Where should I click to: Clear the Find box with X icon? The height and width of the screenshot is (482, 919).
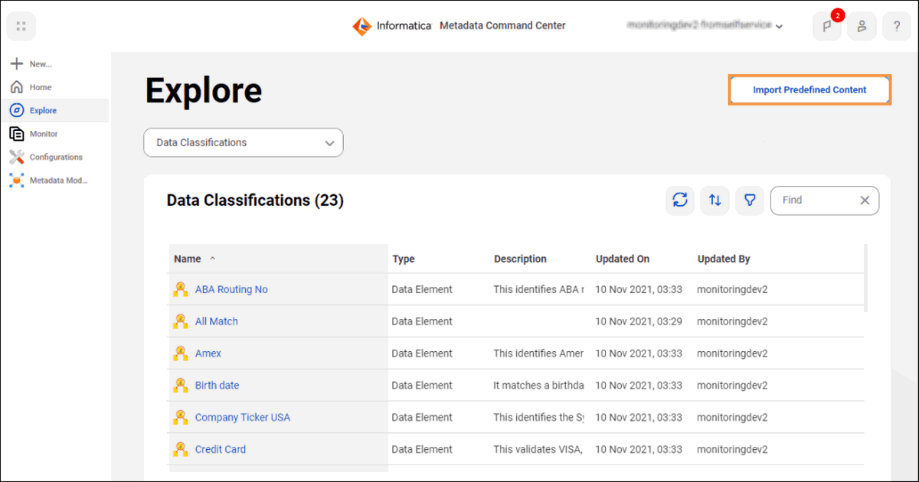point(865,200)
